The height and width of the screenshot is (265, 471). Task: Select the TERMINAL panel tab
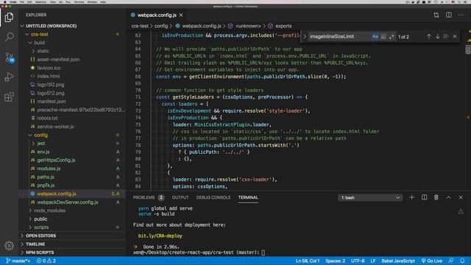click(x=248, y=197)
